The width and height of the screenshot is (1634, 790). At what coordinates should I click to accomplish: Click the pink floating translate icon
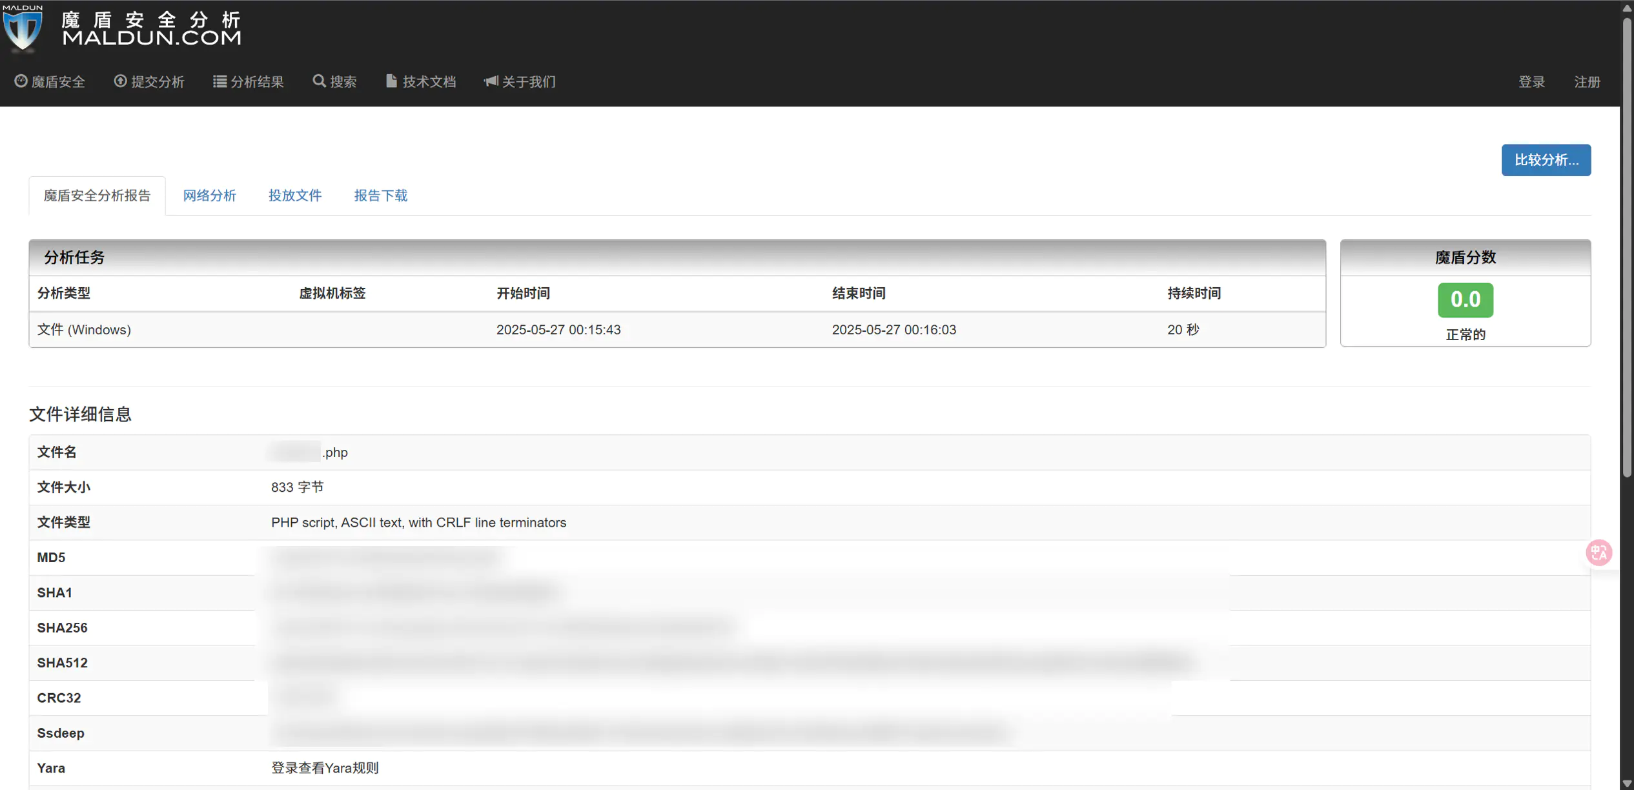pyautogui.click(x=1598, y=552)
